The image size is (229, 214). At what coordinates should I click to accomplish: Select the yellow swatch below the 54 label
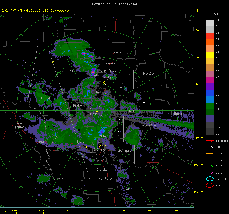(210, 55)
